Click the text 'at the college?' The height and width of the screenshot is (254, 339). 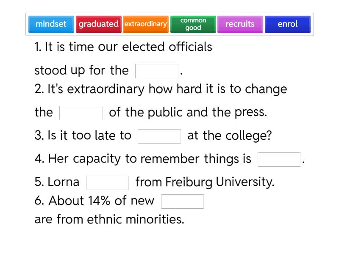[229, 136]
